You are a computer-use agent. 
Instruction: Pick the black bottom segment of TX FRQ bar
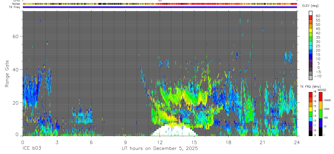(311, 133)
